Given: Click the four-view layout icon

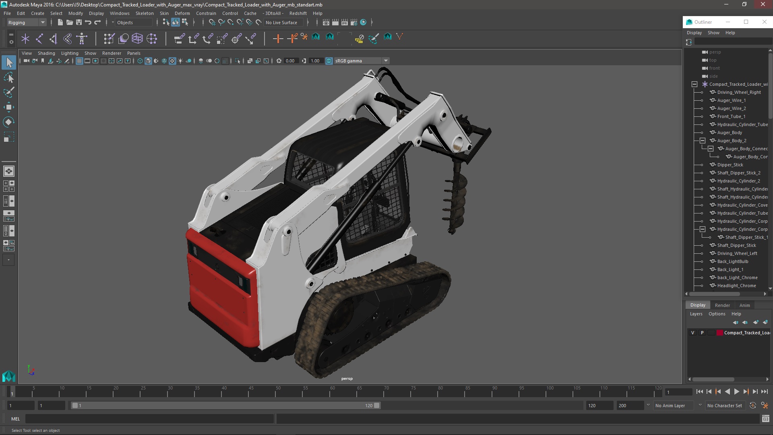Looking at the screenshot, I should 8,186.
